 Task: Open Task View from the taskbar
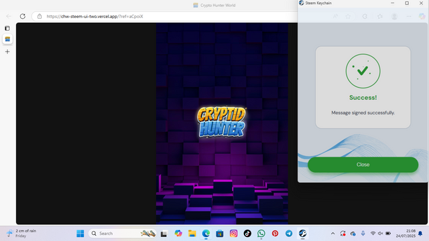coord(164,234)
